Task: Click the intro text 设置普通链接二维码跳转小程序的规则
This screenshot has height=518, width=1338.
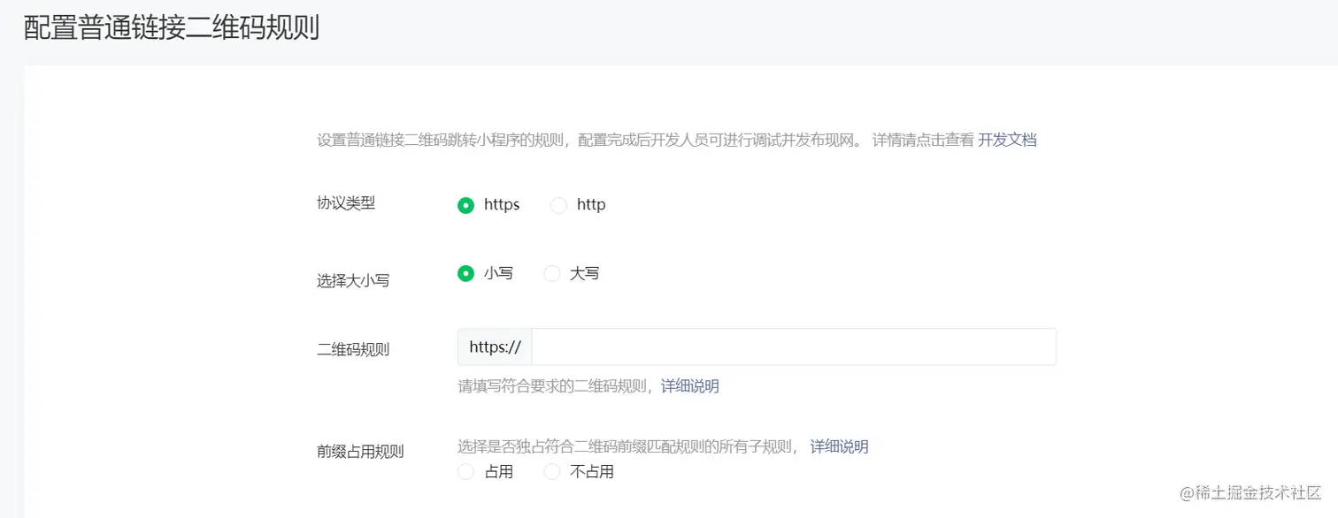Action: click(440, 140)
